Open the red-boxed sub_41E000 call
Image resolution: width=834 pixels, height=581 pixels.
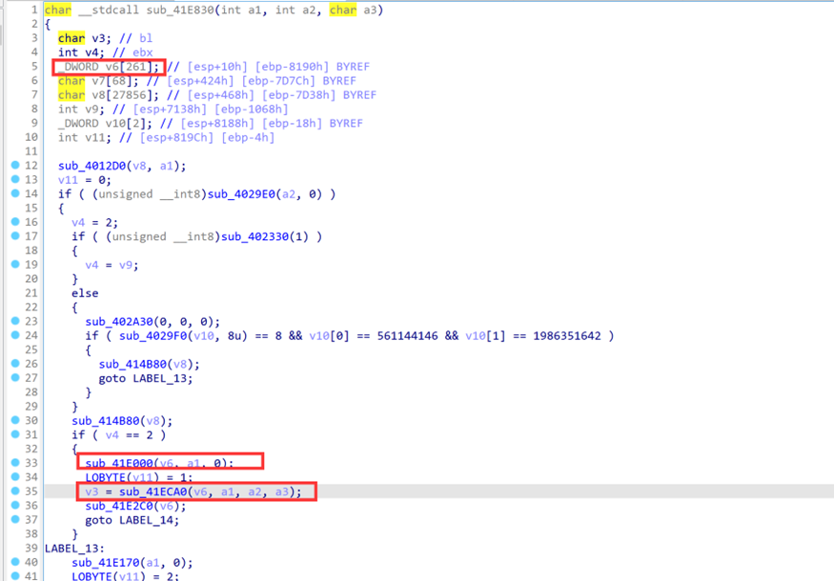(x=119, y=463)
